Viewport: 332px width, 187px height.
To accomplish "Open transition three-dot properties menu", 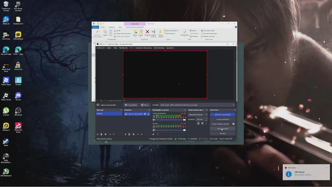I will (206, 123).
